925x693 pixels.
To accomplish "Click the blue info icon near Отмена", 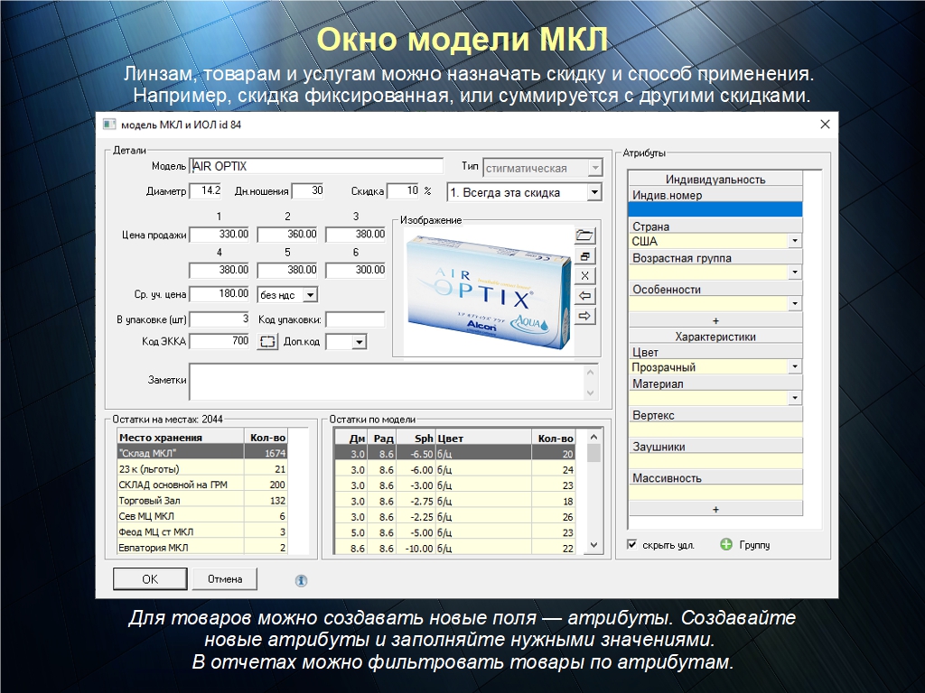I will pyautogui.click(x=302, y=580).
